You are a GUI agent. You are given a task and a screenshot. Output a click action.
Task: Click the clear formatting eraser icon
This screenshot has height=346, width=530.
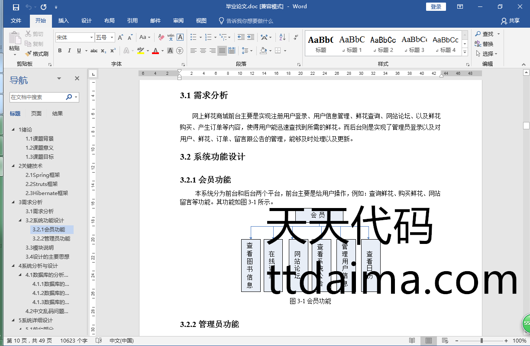(161, 38)
